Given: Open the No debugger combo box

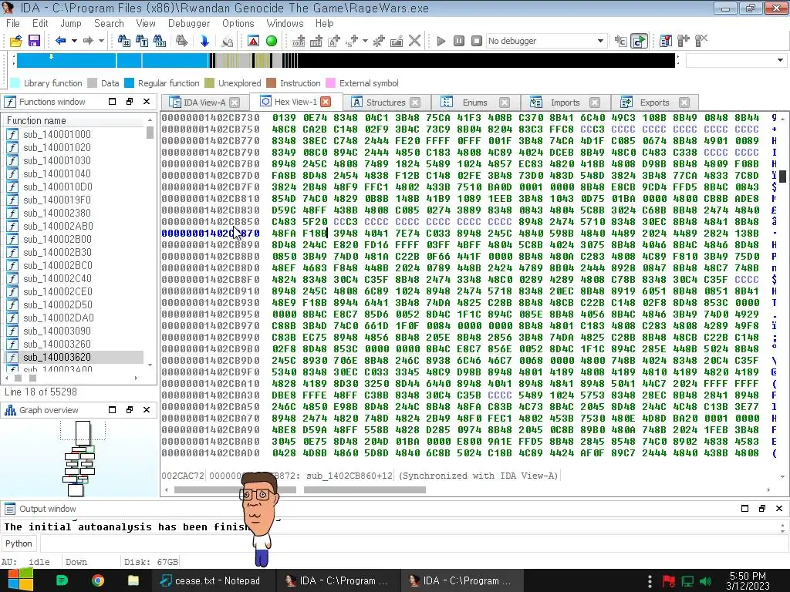Looking at the screenshot, I should click(545, 41).
